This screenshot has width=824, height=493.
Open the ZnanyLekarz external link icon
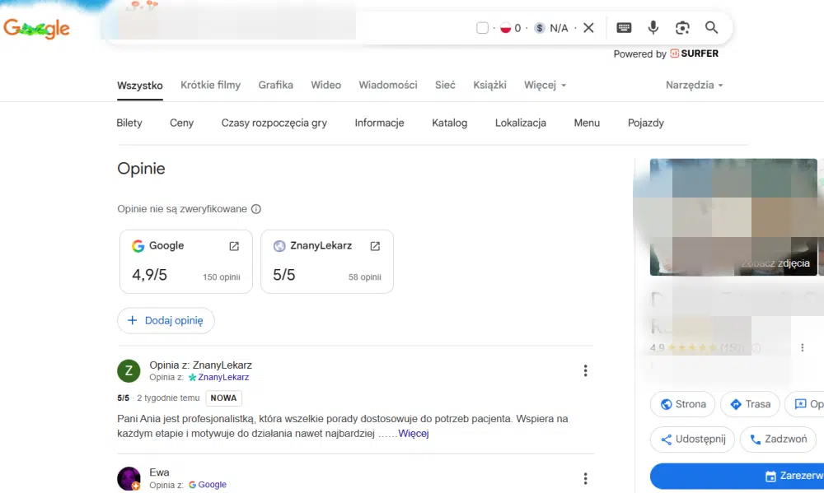click(375, 245)
